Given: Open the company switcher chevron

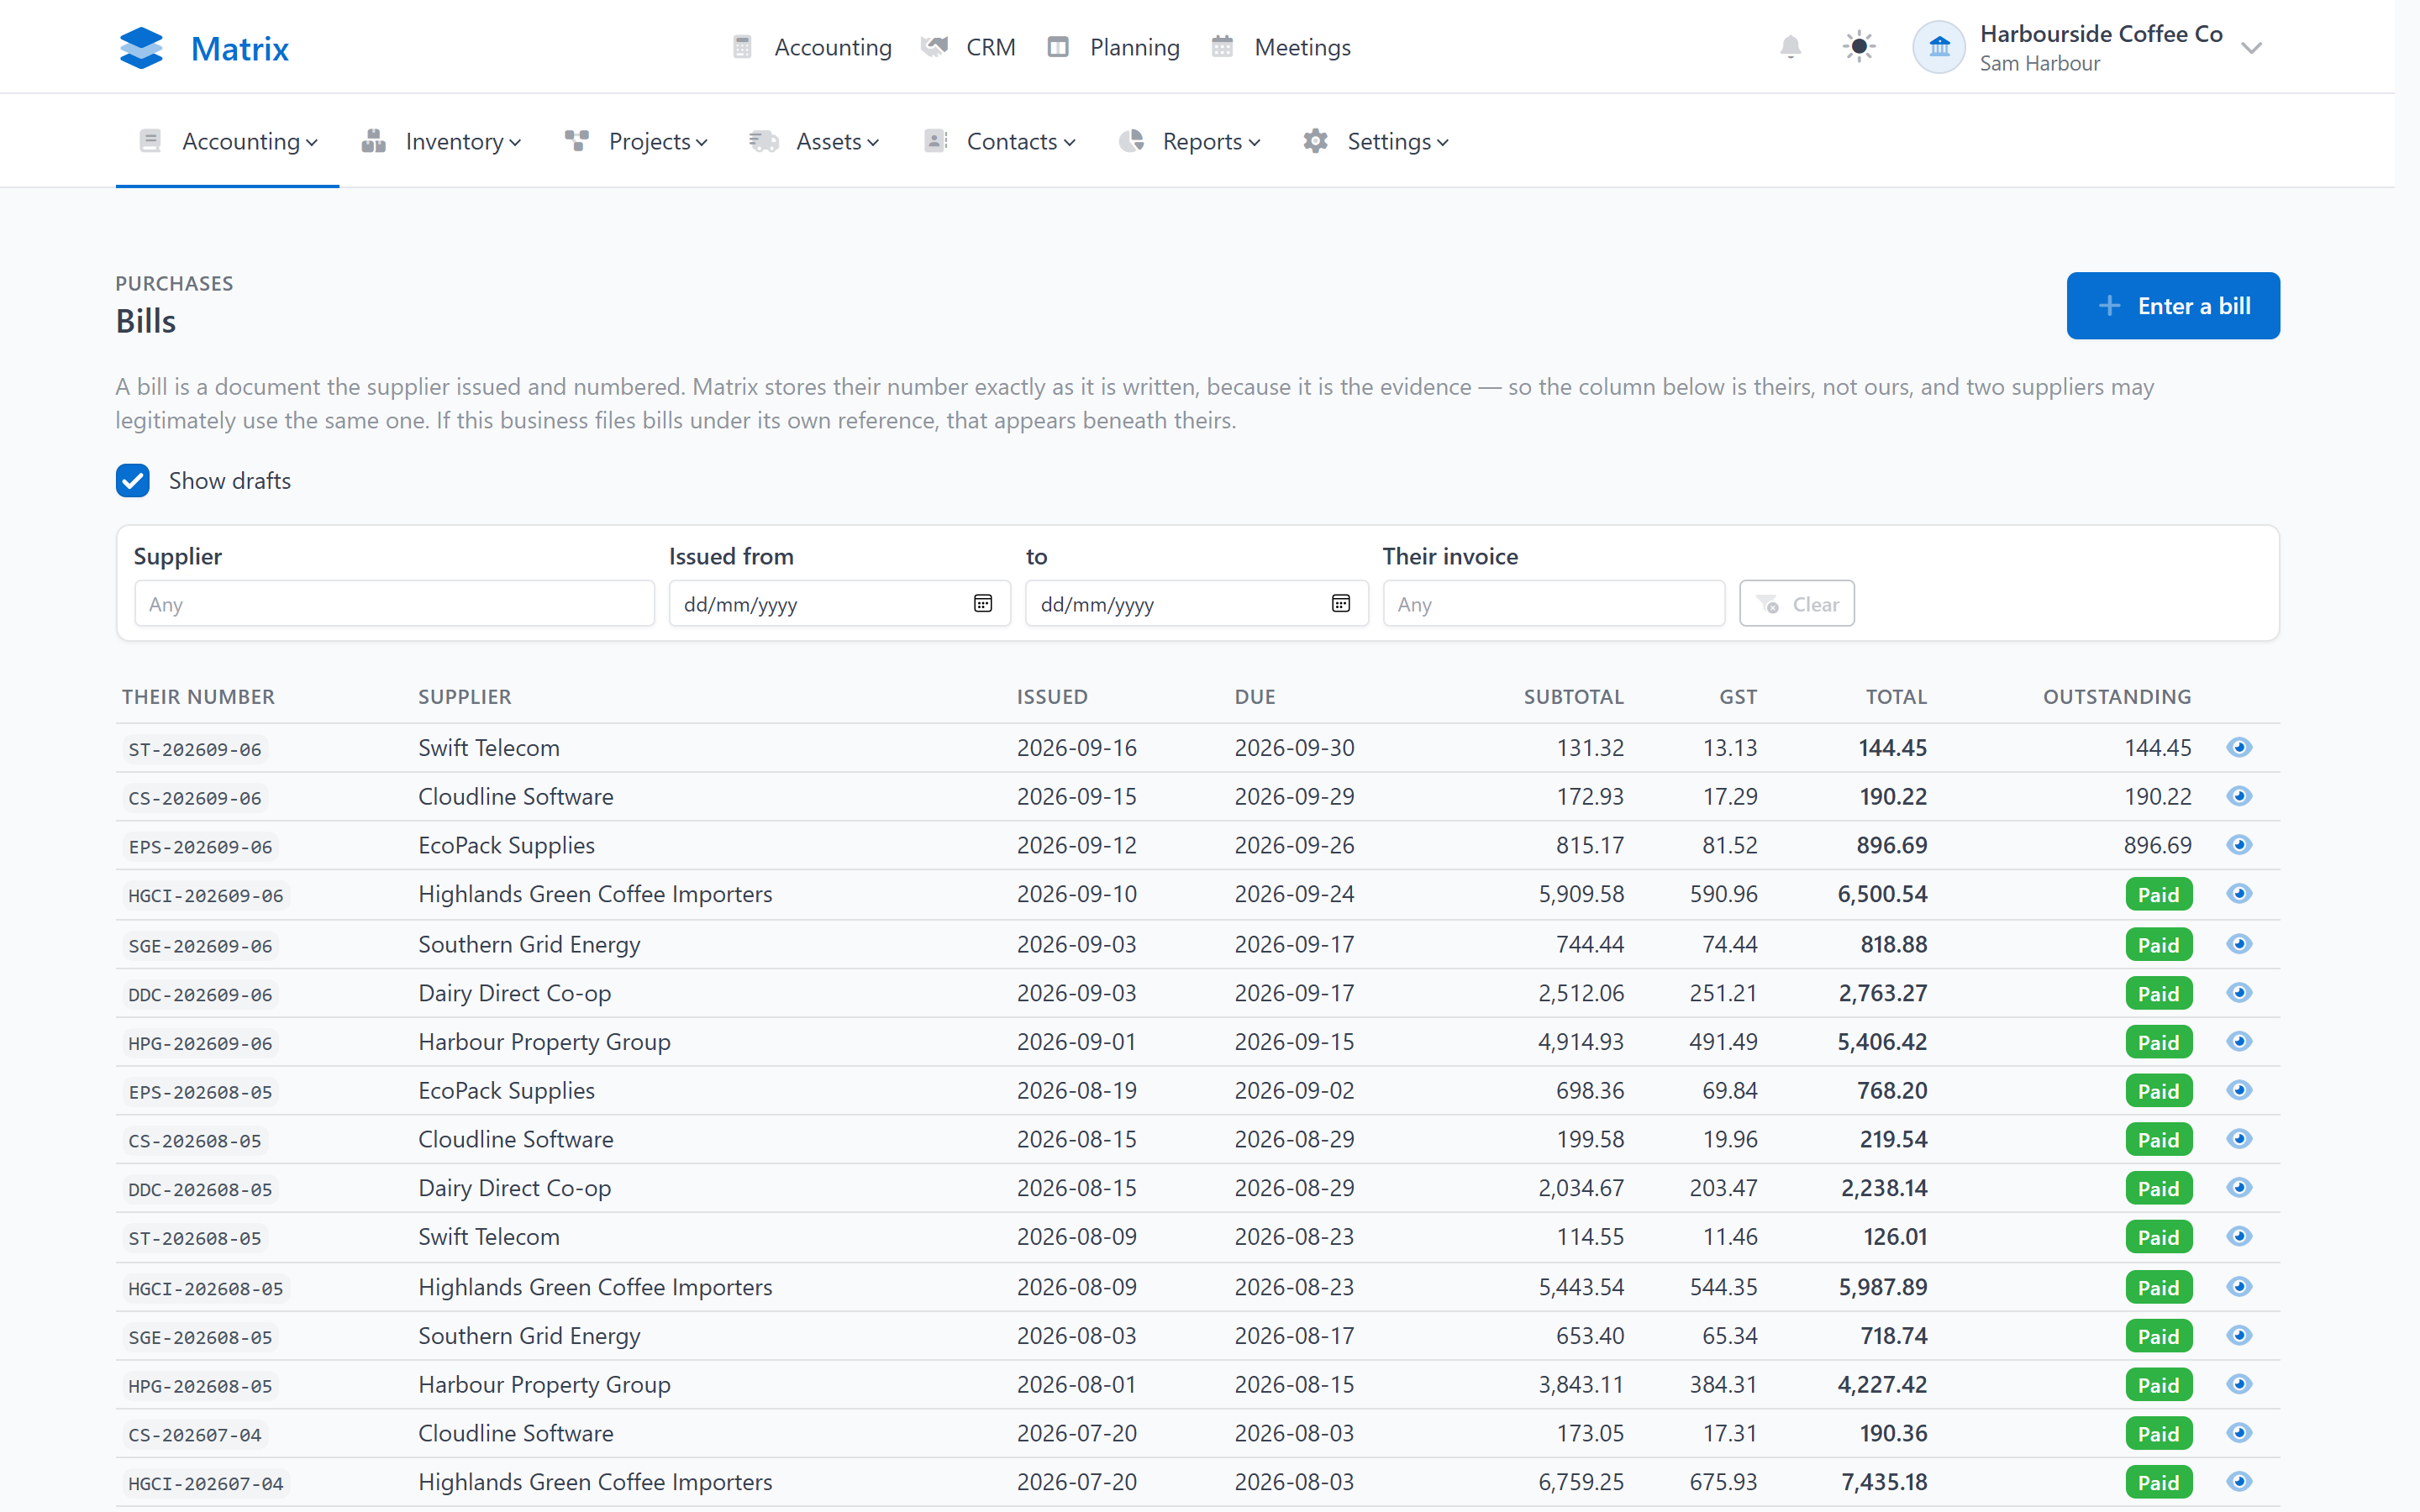Looking at the screenshot, I should (x=2251, y=48).
